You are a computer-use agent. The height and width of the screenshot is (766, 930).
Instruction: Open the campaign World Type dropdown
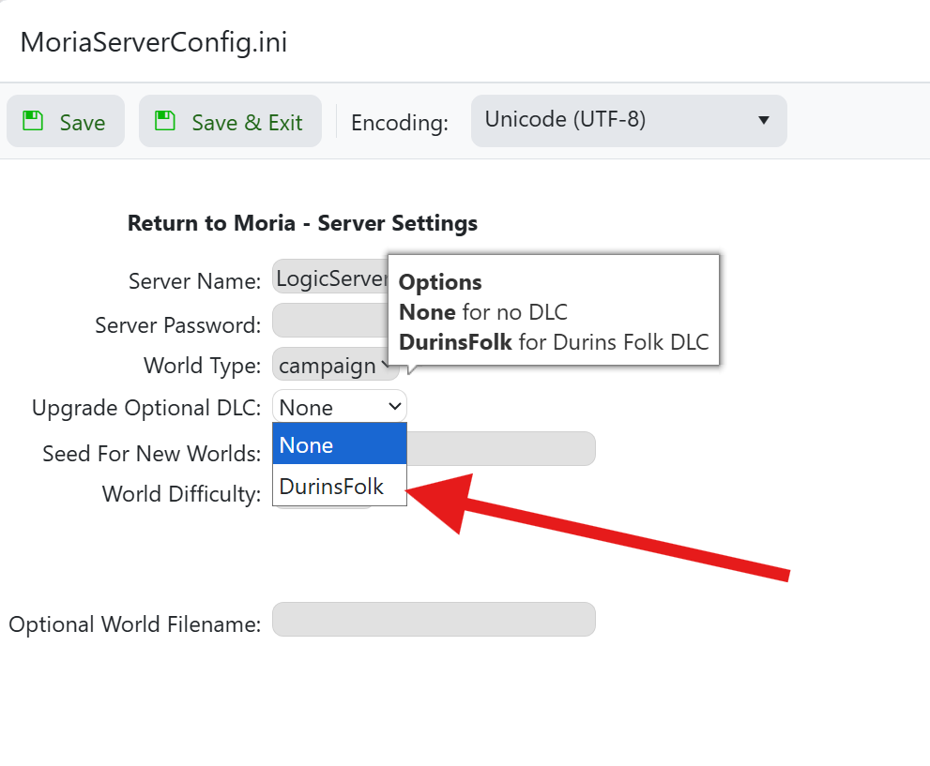tap(328, 366)
